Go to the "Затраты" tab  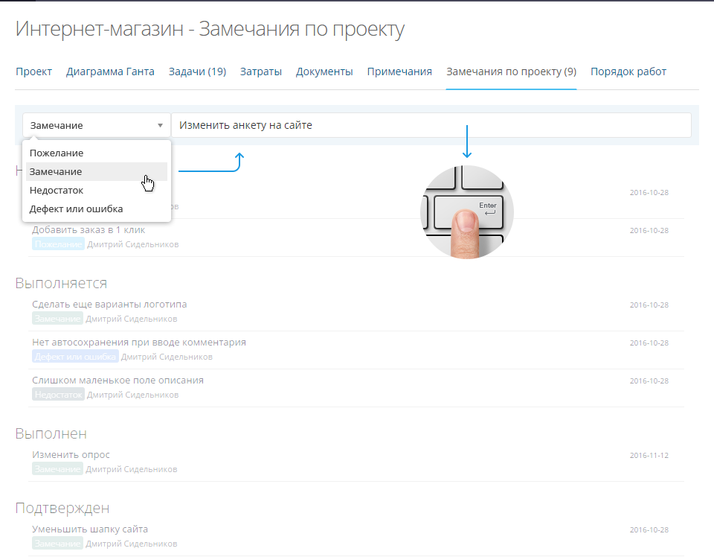pyautogui.click(x=260, y=71)
